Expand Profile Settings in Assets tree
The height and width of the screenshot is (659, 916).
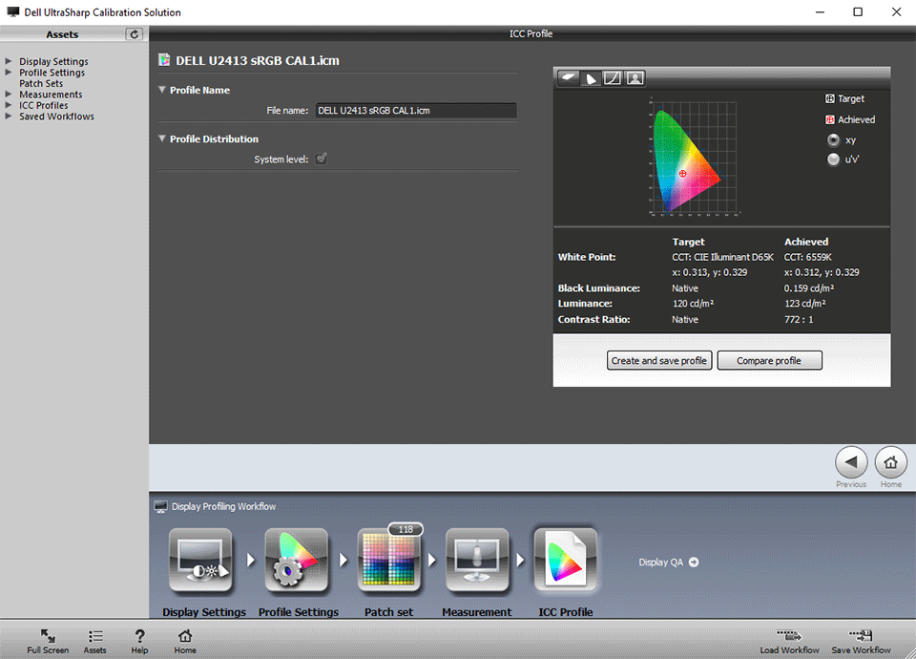pos(9,72)
